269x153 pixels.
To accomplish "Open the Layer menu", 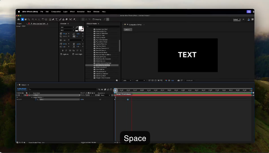I will [65, 12].
